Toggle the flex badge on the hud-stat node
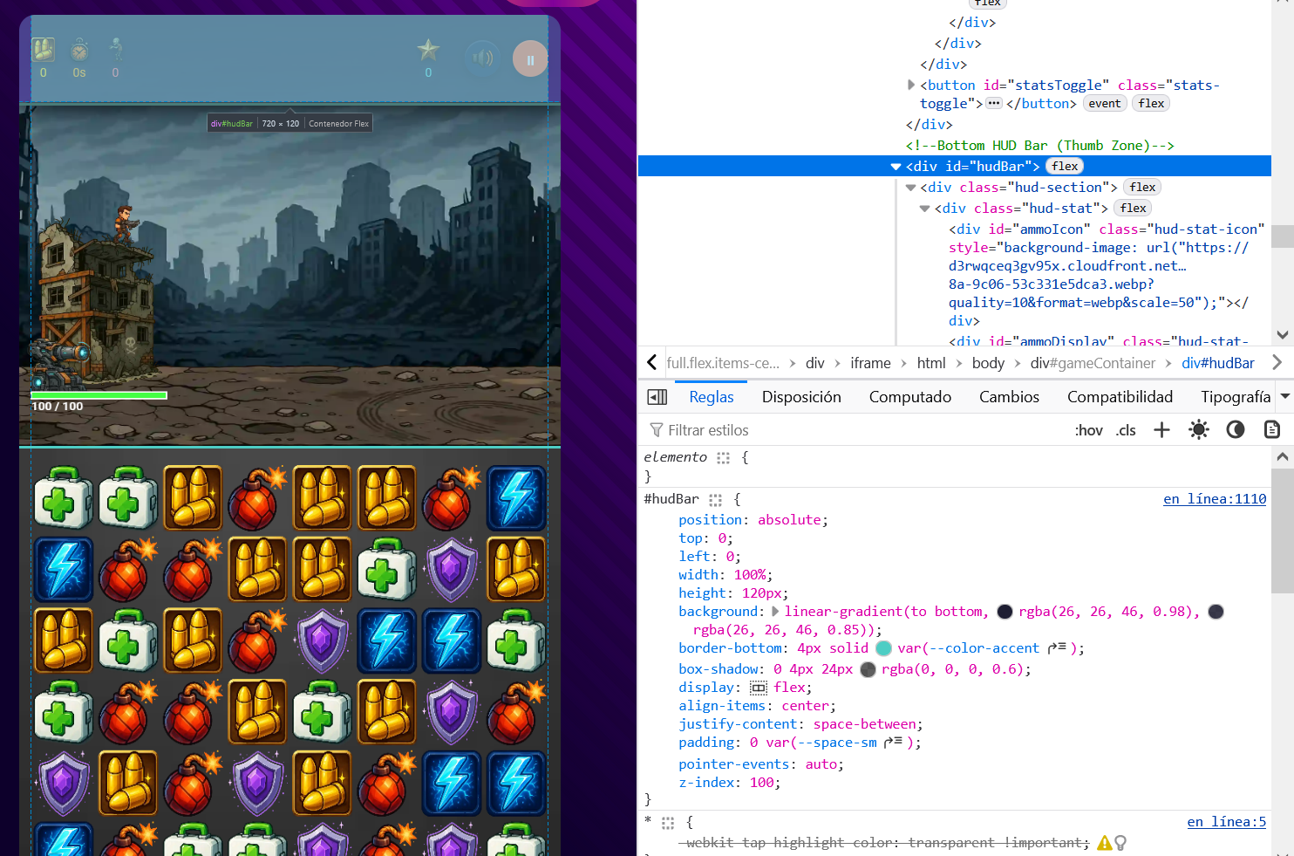The height and width of the screenshot is (856, 1294). click(1133, 208)
